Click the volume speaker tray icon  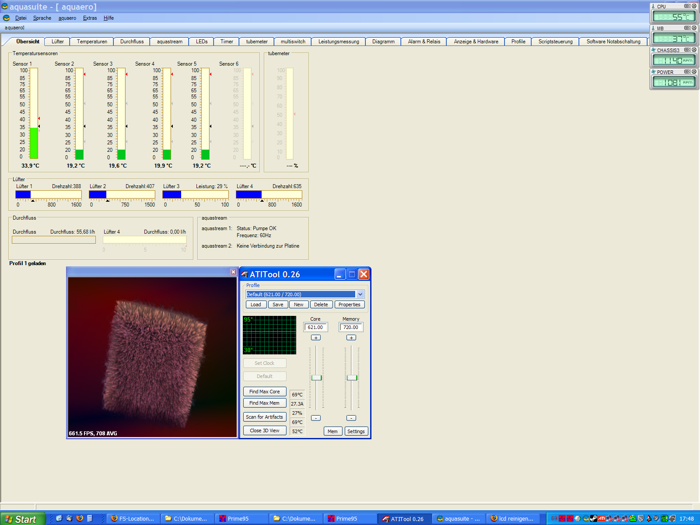click(x=656, y=518)
